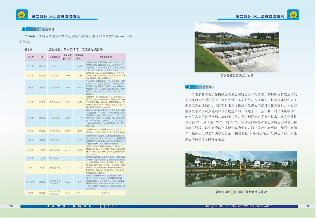The width and height of the screenshot is (316, 218).
Task: Click the '生态修复' measures cell
Action: coord(106,193)
